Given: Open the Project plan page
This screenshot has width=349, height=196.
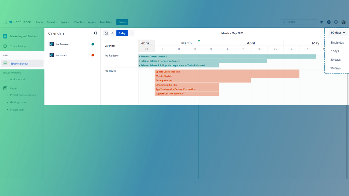Looking at the screenshot, I should click(x=17, y=109).
